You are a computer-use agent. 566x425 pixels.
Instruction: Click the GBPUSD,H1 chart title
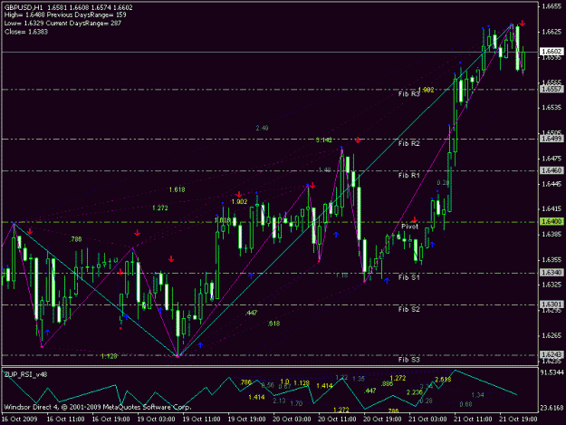(x=24, y=7)
